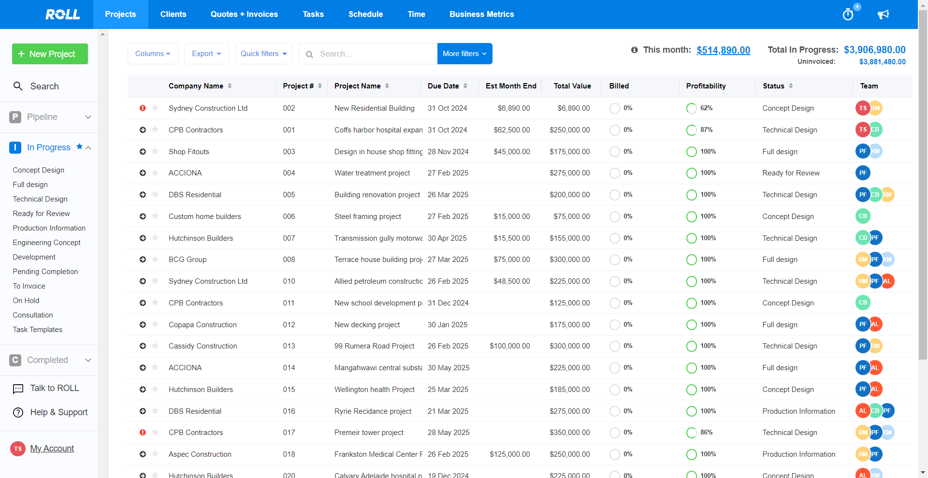Open the $514,890.00 this month link
928x478 pixels.
723,50
